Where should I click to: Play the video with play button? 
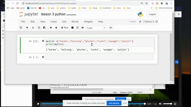tap(38, 104)
